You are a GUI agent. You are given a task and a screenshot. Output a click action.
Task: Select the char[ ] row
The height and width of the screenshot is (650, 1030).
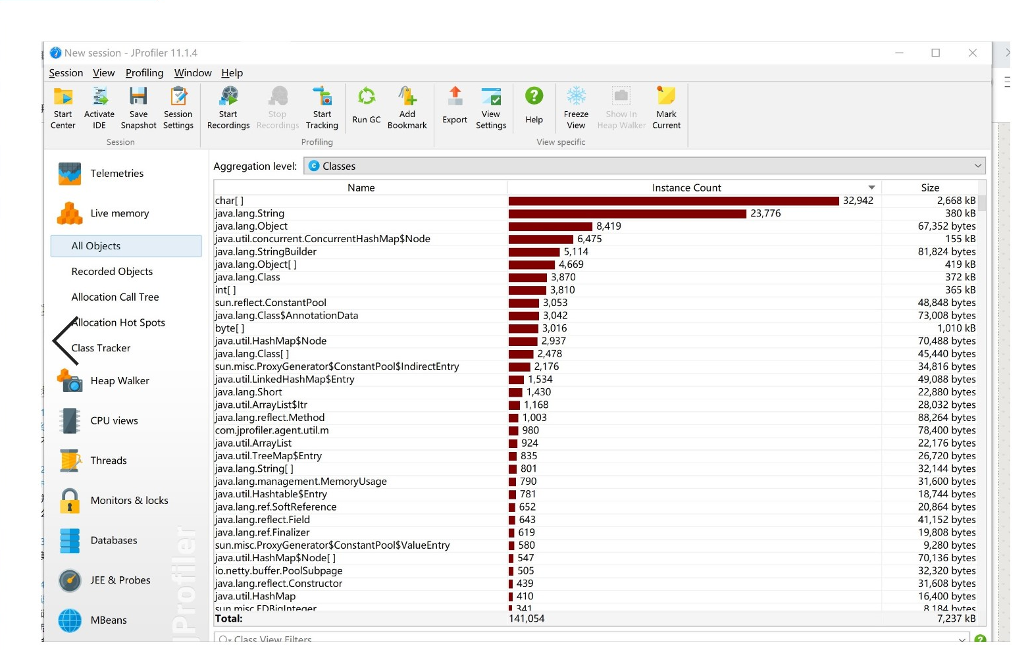596,201
